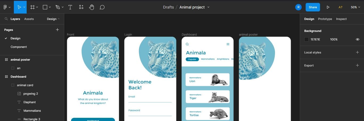Click the Login frame label on canvas
Viewport: 364px width, 121px height.
coord(128,35)
